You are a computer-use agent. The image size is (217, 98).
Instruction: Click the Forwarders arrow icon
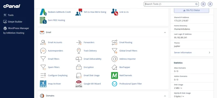tap(79, 42)
